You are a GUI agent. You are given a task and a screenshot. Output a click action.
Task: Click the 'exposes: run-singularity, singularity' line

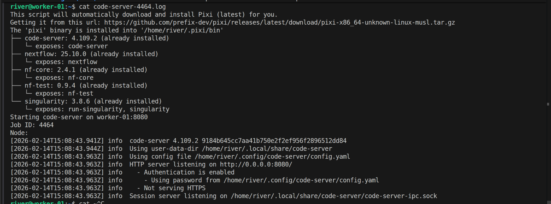102,109
